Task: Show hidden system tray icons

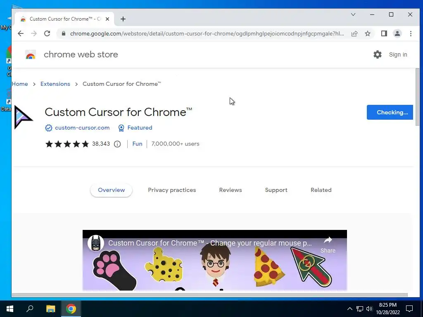Action: (349, 309)
